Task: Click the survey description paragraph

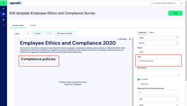Action: [73, 50]
